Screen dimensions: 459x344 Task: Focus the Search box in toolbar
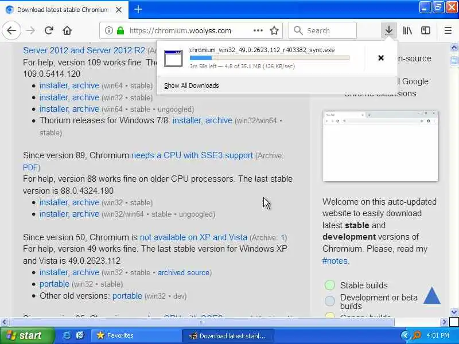pos(322,30)
